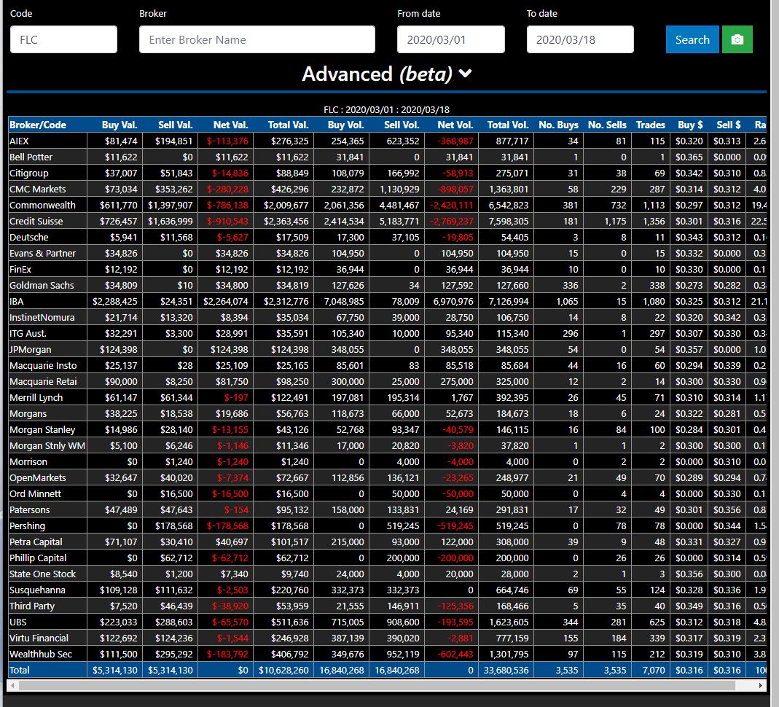The width and height of the screenshot is (779, 707).
Task: Select the UBS broker name
Action: point(18,622)
